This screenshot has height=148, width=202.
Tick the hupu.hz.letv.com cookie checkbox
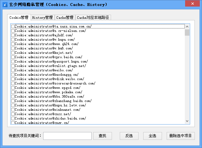13,105
